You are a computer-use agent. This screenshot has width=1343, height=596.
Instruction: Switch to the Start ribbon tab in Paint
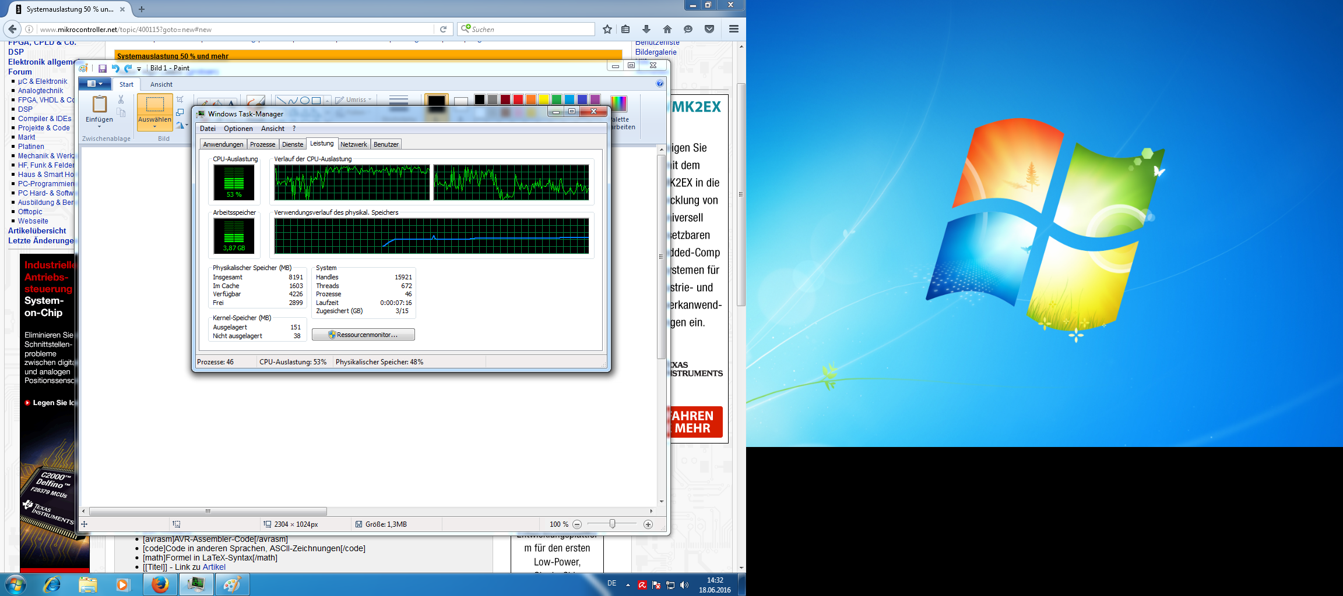(x=126, y=84)
